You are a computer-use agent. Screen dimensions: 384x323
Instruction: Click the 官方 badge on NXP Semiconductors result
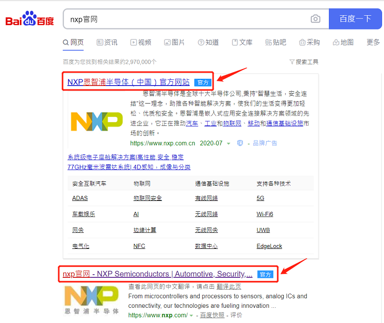coord(265,275)
